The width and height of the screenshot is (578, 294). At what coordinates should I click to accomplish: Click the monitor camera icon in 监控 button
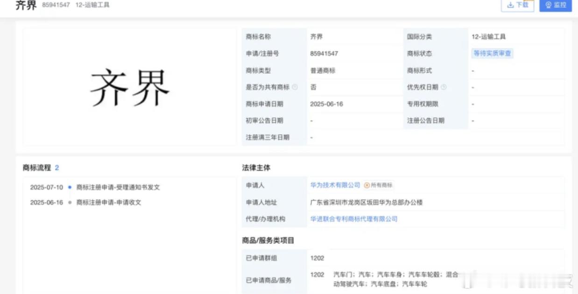549,6
